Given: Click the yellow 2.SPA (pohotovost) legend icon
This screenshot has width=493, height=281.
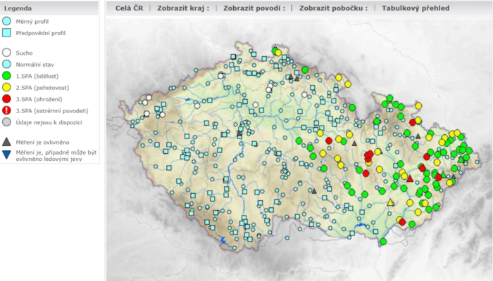Looking at the screenshot, I should (6, 88).
